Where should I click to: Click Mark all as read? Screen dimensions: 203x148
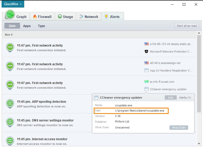[187, 26]
